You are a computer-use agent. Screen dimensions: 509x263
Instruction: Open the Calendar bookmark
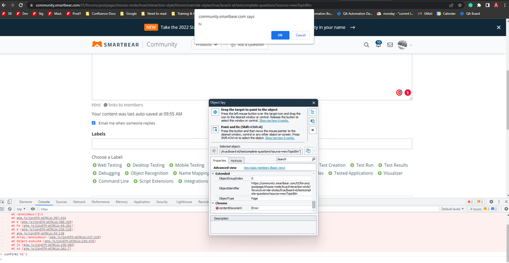click(x=446, y=14)
